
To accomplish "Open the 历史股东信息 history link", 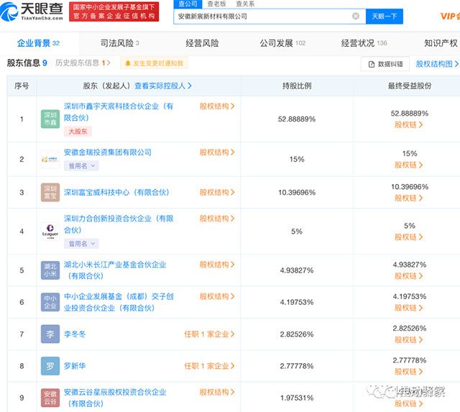I will pos(83,63).
